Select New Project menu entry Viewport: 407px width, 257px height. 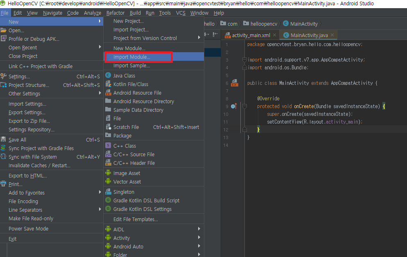[x=154, y=21]
